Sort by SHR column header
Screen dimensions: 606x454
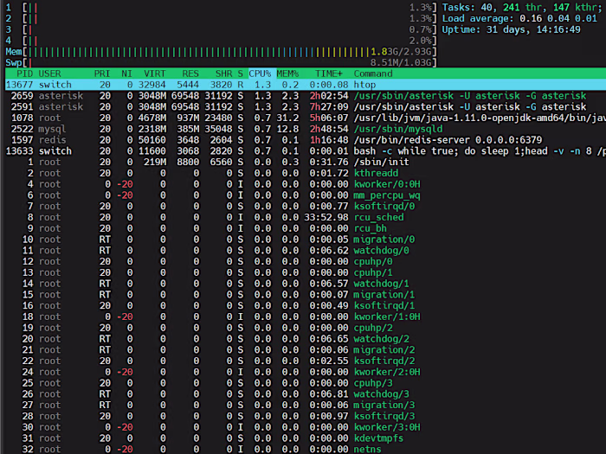(x=223, y=74)
